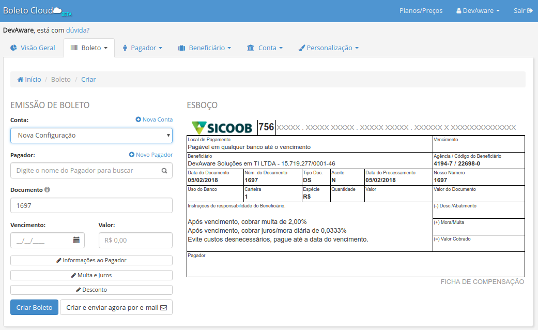Screen dimensions: 538x330
Task: Click the Valor amount input field
Action: tap(135, 240)
